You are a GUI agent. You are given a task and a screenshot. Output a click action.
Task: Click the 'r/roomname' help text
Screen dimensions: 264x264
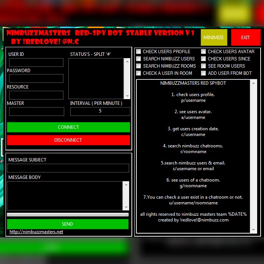(193, 152)
